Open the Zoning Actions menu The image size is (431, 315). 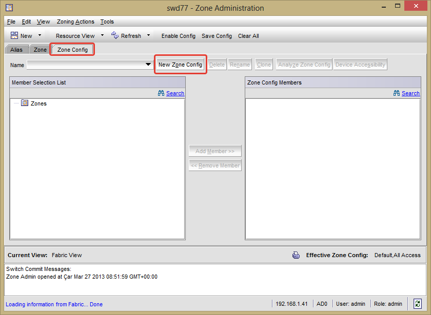pos(75,22)
